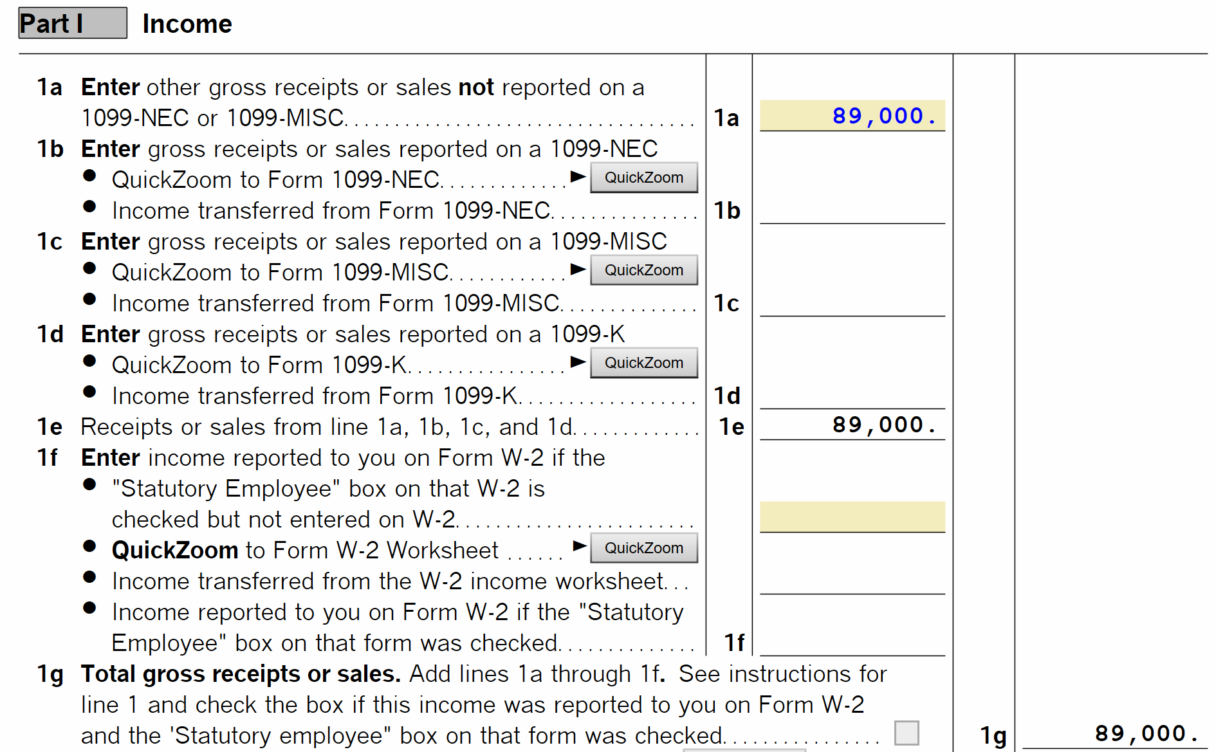Click the arrow beside the 1099-MISC QuickZoom
This screenshot has height=752, width=1216.
point(578,269)
